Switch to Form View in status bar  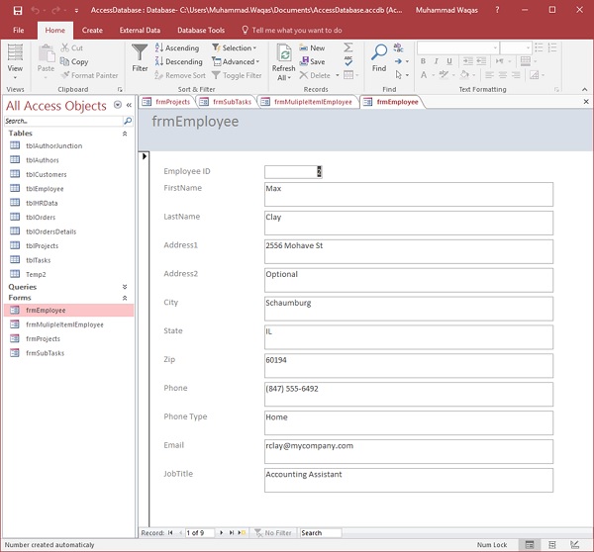531,545
